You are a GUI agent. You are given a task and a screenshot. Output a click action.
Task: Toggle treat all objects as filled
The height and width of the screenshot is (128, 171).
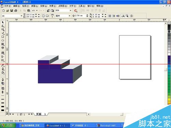(127, 16)
